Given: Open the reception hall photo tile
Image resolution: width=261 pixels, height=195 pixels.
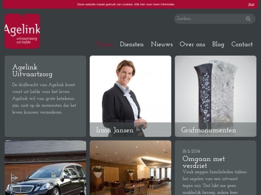Looking at the screenshot, I should (x=130, y=168).
